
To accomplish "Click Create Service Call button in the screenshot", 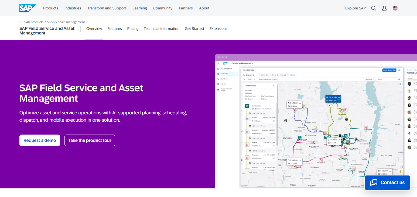I will pyautogui.click(x=389, y=70).
